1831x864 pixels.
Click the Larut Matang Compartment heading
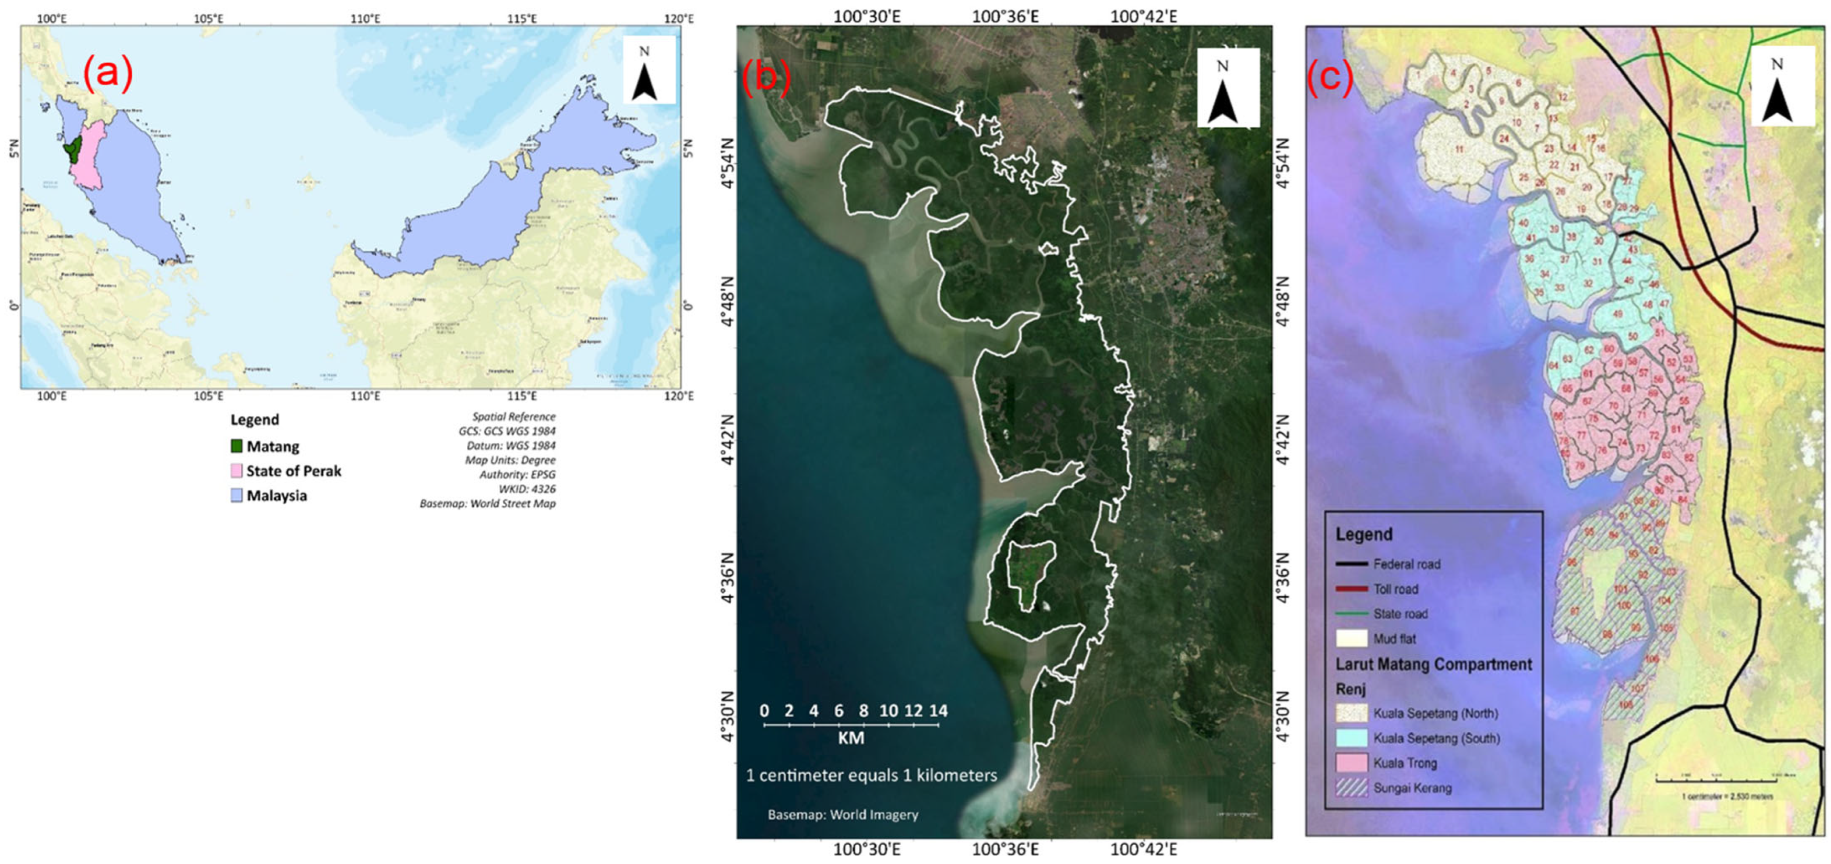[x=1433, y=665]
